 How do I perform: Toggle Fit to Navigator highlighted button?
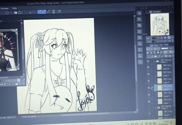click(169, 38)
